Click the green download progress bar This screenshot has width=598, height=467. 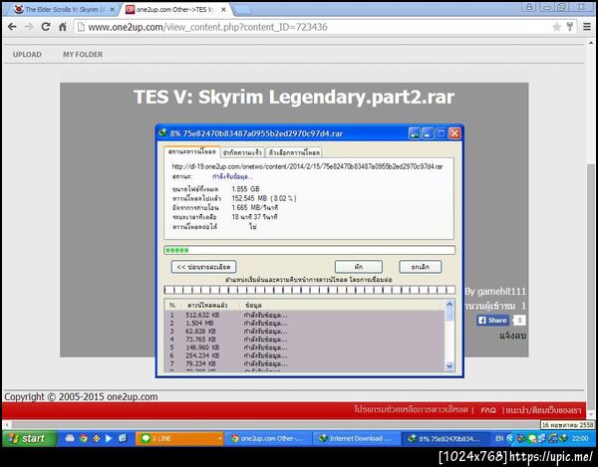point(309,250)
